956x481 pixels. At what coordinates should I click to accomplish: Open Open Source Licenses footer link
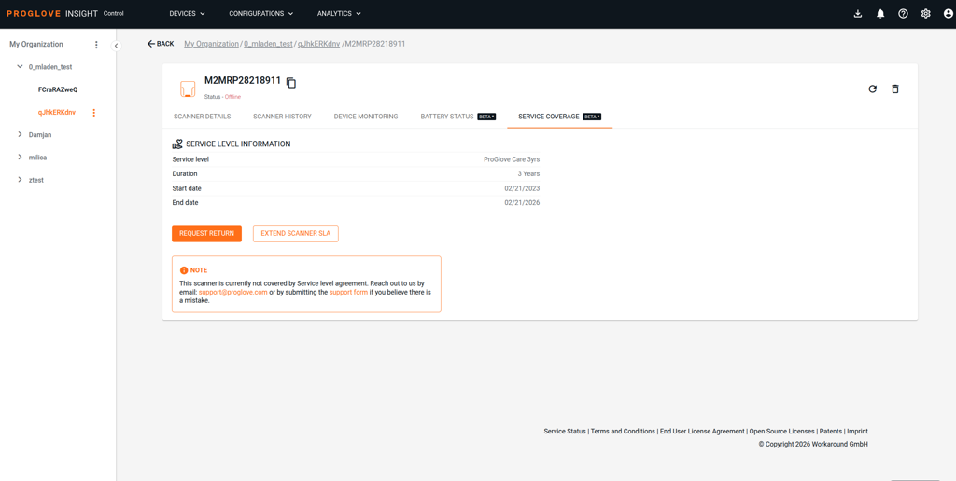click(x=781, y=431)
